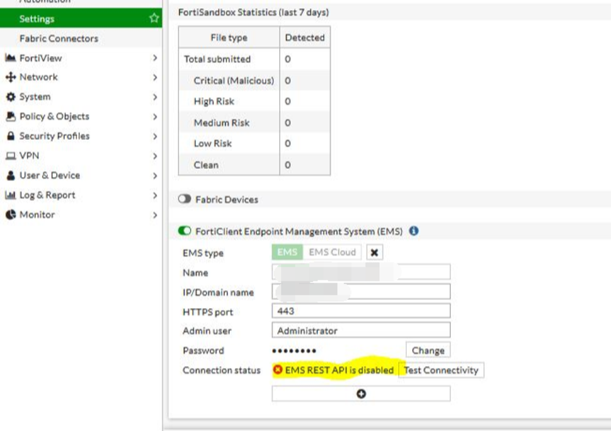Click the 'Clean' table row
This screenshot has width=611, height=431.
[x=254, y=165]
